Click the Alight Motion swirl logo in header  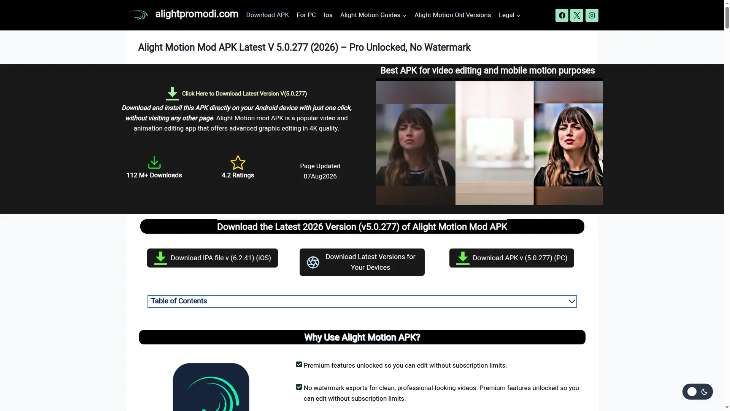click(137, 15)
